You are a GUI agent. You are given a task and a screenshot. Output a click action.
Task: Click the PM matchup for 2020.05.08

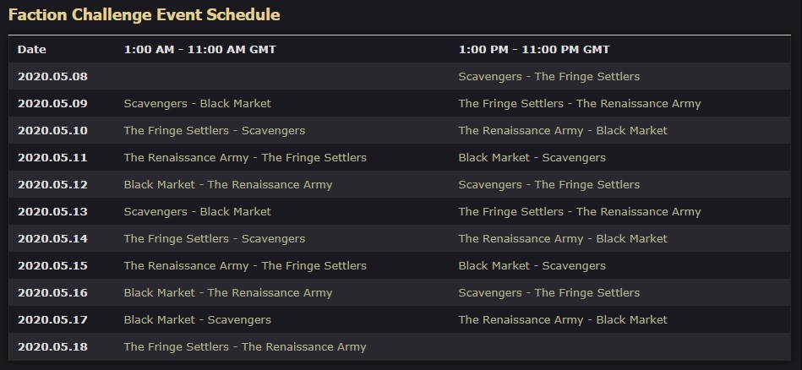(548, 77)
